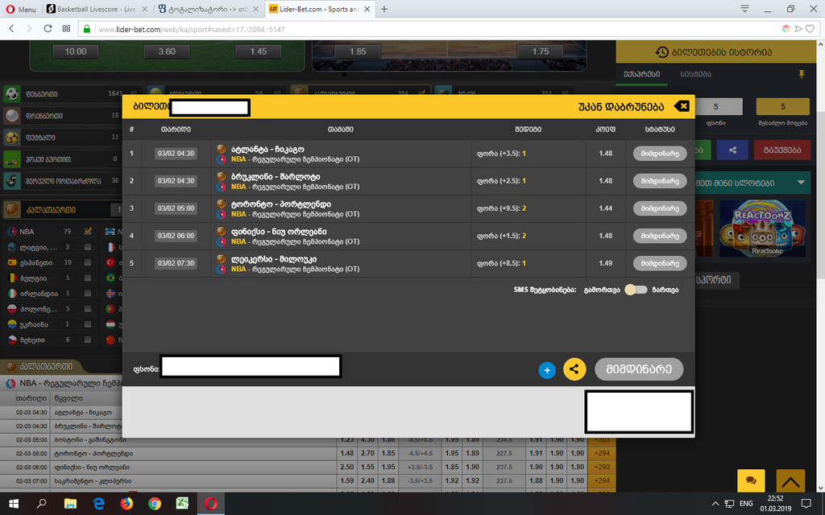Open Excel from taskbar
This screenshot has width=825, height=515.
click(x=183, y=504)
